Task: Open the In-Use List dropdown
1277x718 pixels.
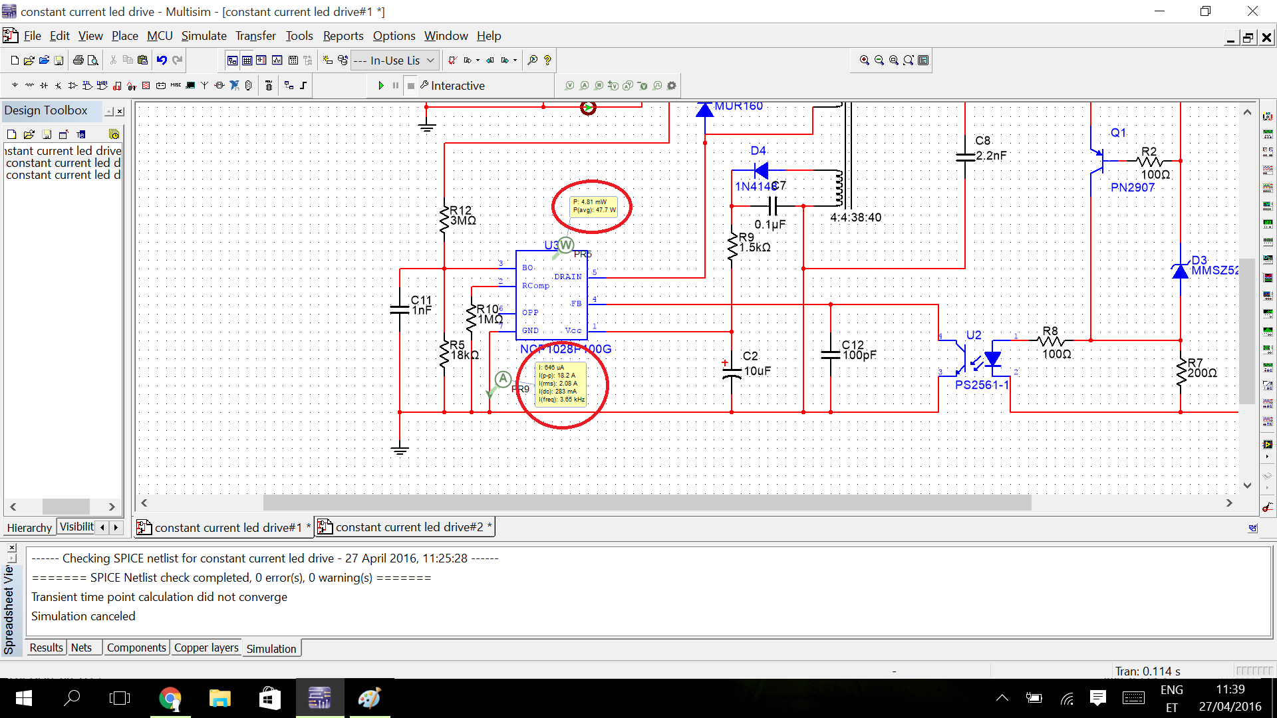Action: coord(395,60)
